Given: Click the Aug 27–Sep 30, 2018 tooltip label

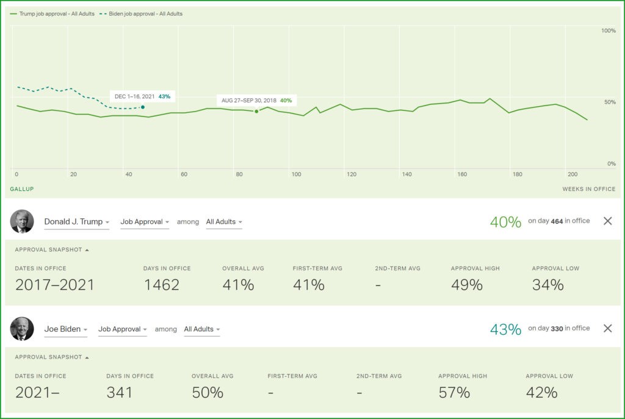Looking at the screenshot, I should [256, 100].
